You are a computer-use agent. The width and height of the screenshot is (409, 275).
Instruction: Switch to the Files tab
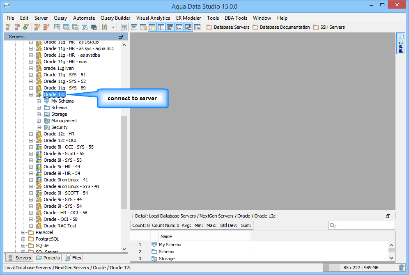pyautogui.click(x=73, y=258)
